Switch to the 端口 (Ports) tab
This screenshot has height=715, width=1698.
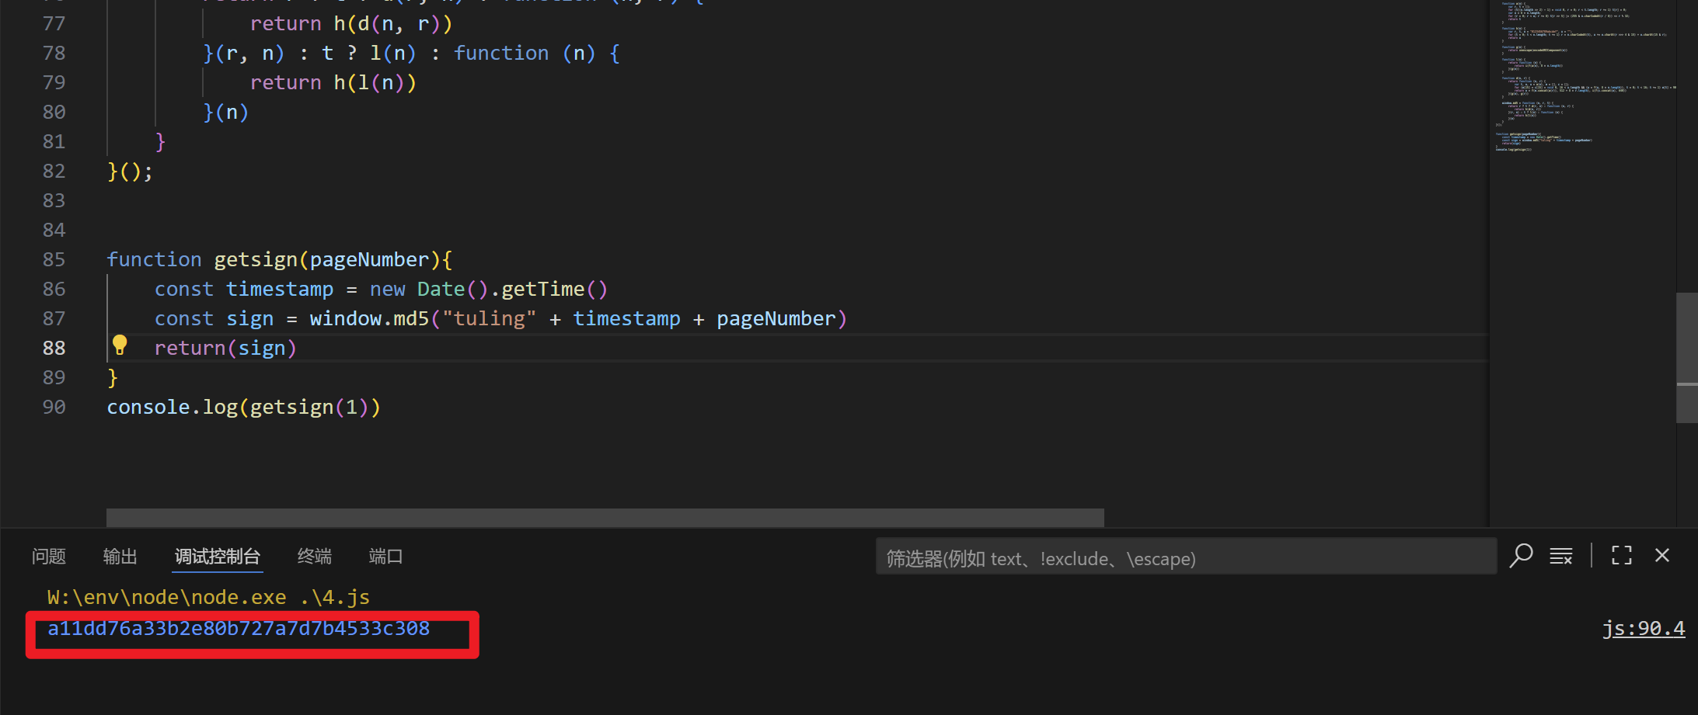[x=386, y=557]
